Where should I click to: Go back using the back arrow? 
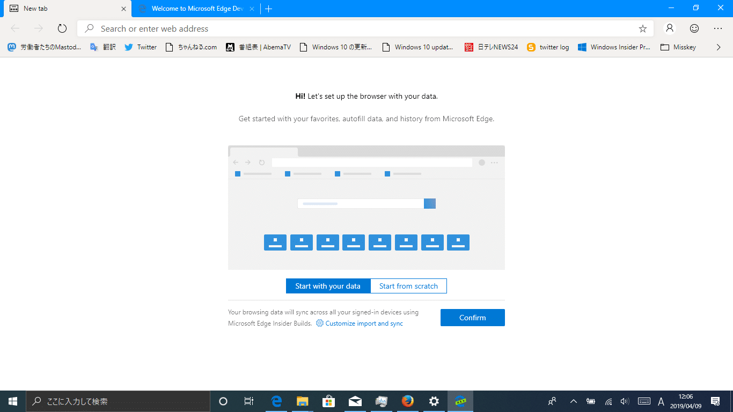pos(15,28)
